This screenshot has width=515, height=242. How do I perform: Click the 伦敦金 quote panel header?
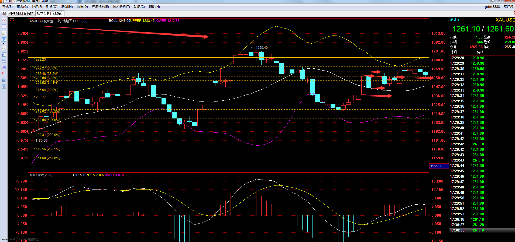[455, 20]
